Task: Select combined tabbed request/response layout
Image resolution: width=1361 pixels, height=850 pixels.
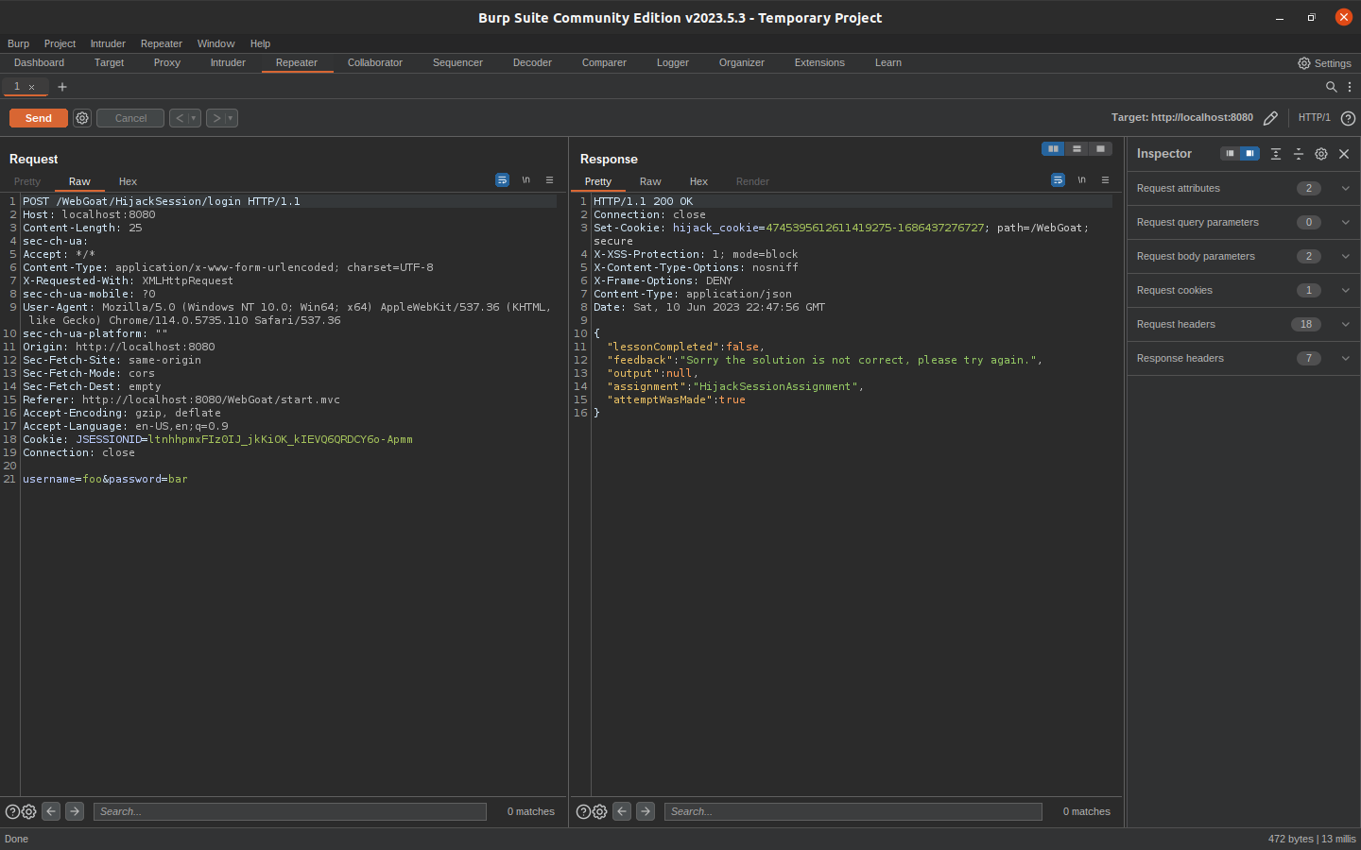Action: coord(1100,148)
